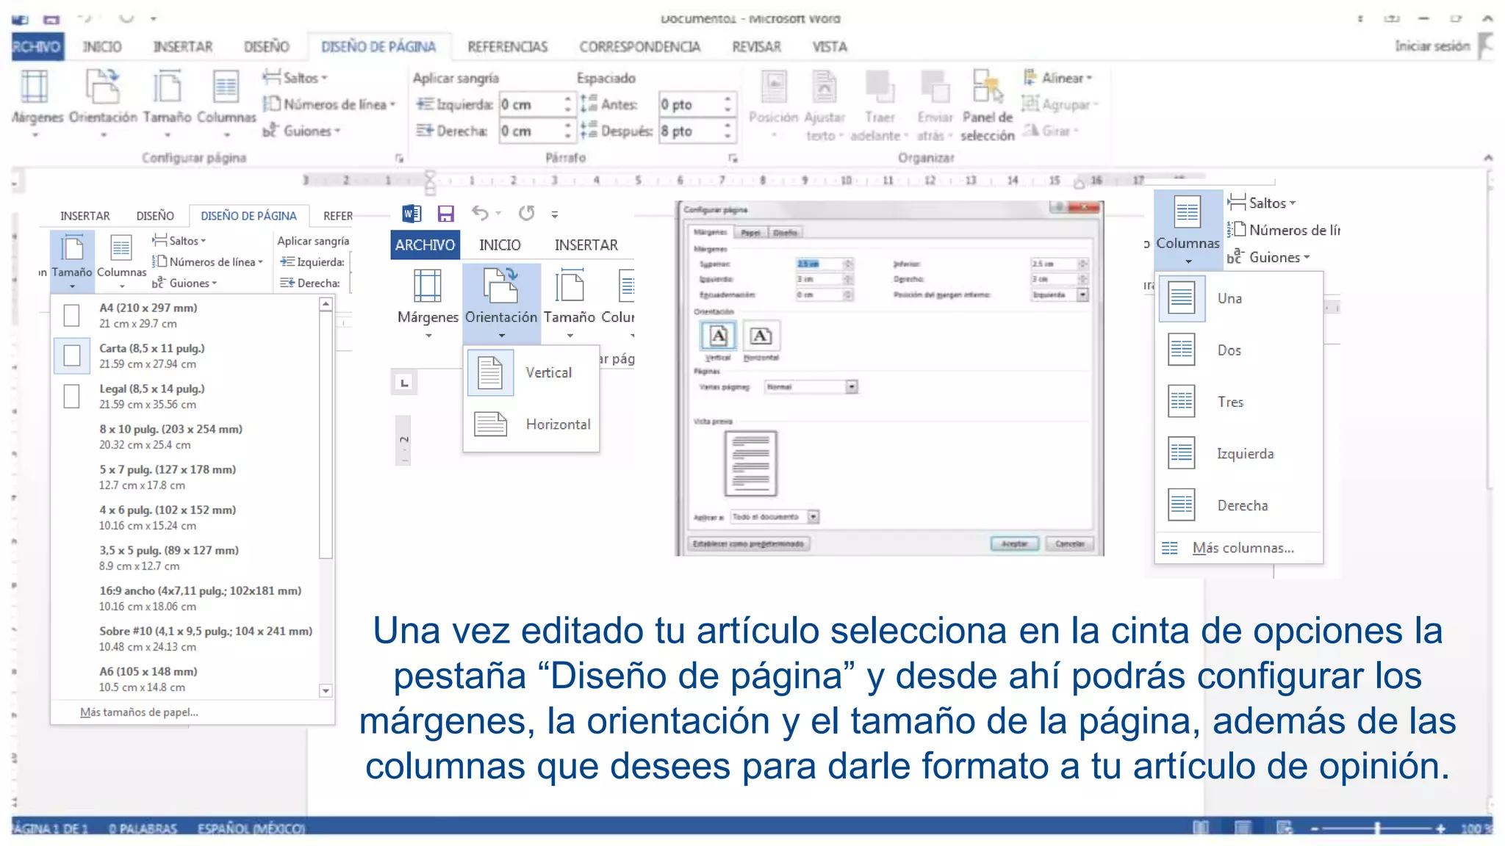Switch to the REFERENCIAS tab

point(508,46)
